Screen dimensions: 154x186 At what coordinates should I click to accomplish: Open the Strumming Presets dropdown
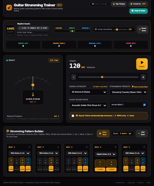point(129,92)
